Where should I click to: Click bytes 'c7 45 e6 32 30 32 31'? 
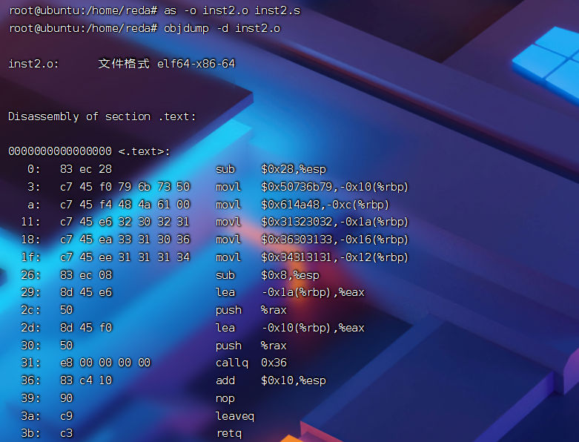pos(125,222)
